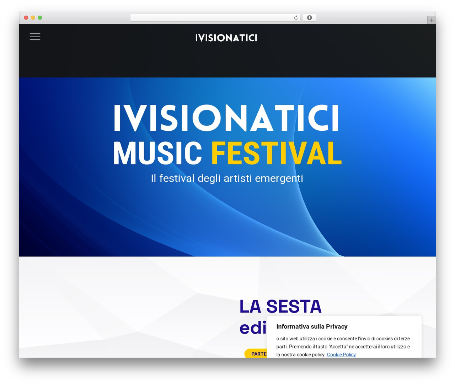Minimize the window with the yellow button
The width and height of the screenshot is (455, 385).
click(33, 18)
